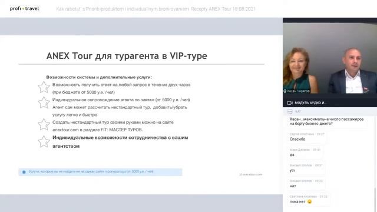
Task: Select the star bullet beside 'Индивидуальное сопровождение агента'
Action: point(44,102)
